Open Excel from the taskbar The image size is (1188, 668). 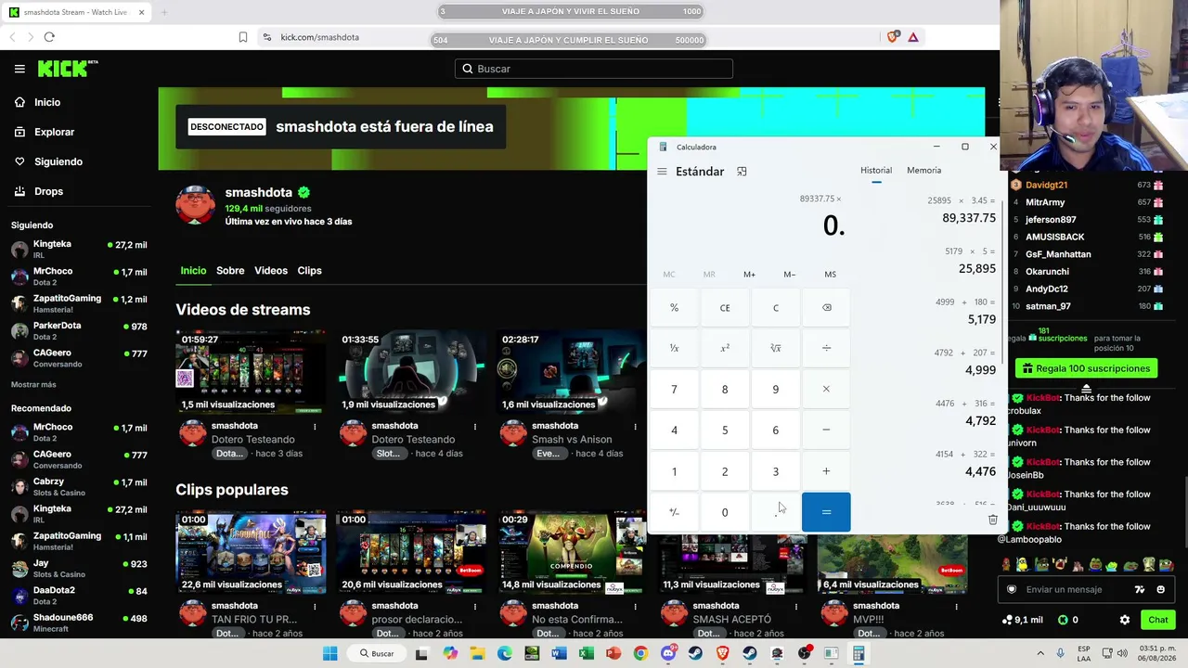(586, 654)
